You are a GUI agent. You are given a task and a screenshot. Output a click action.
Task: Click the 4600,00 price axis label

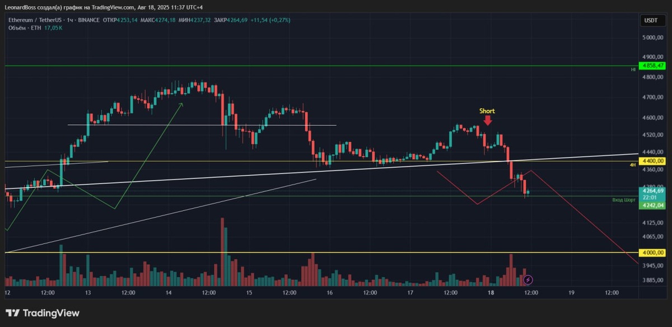point(654,118)
